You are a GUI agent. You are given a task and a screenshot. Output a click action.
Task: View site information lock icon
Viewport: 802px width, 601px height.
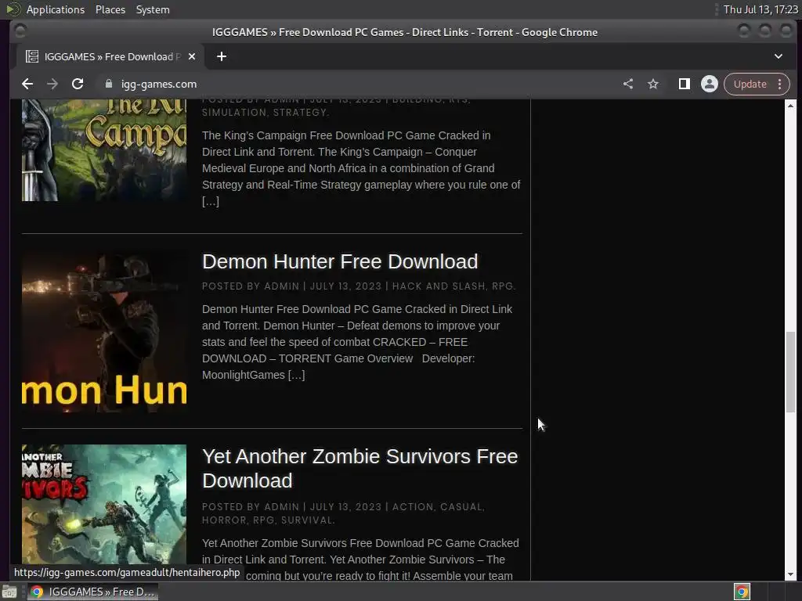click(108, 84)
